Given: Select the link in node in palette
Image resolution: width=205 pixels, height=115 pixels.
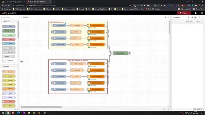Looking at the screenshot, I should pos(9,48).
